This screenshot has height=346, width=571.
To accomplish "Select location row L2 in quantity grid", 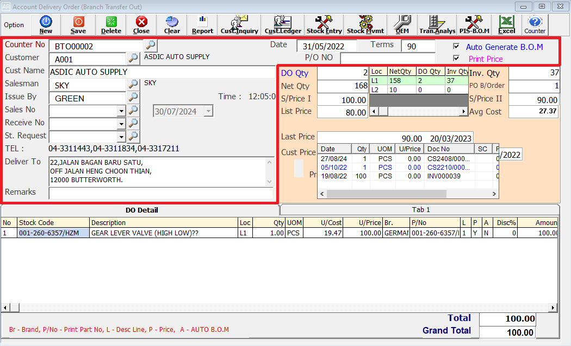I will pyautogui.click(x=419, y=89).
